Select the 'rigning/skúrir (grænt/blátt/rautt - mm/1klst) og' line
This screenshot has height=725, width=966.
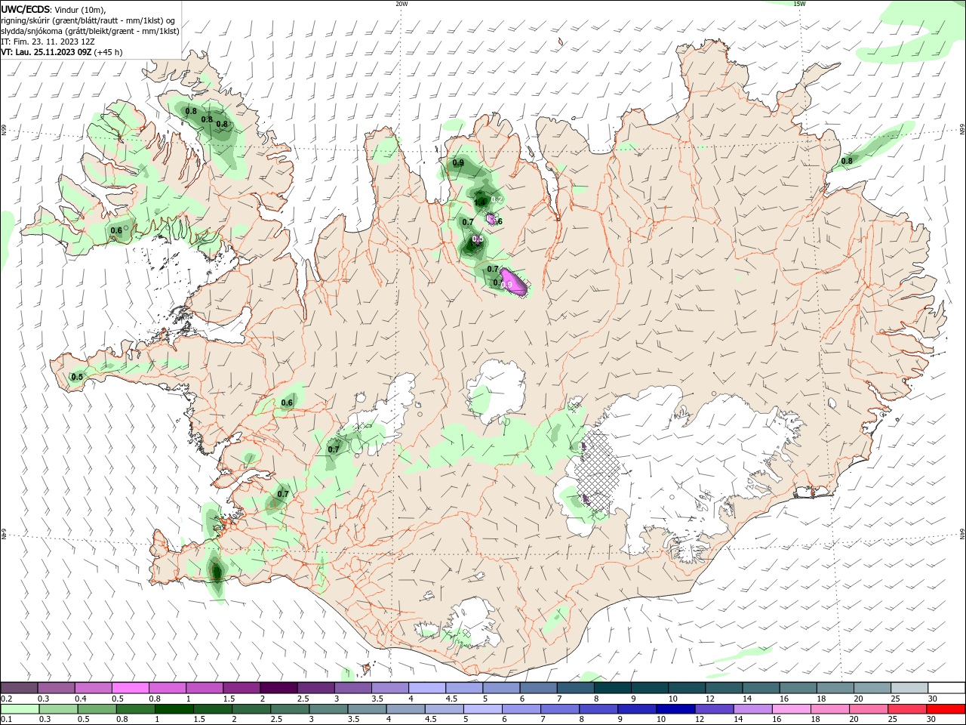pyautogui.click(x=88, y=20)
